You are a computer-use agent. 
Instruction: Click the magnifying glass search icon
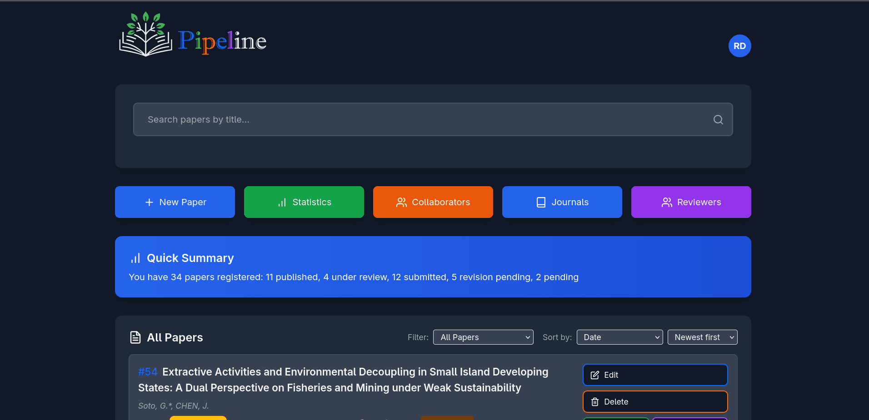[x=718, y=119]
